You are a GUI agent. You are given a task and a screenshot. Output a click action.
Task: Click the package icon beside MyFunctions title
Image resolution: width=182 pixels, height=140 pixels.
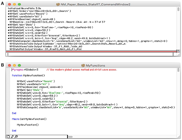point(83,66)
